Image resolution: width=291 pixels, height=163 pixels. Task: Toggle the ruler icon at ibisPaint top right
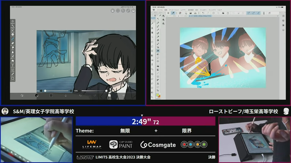[x=128, y=11]
